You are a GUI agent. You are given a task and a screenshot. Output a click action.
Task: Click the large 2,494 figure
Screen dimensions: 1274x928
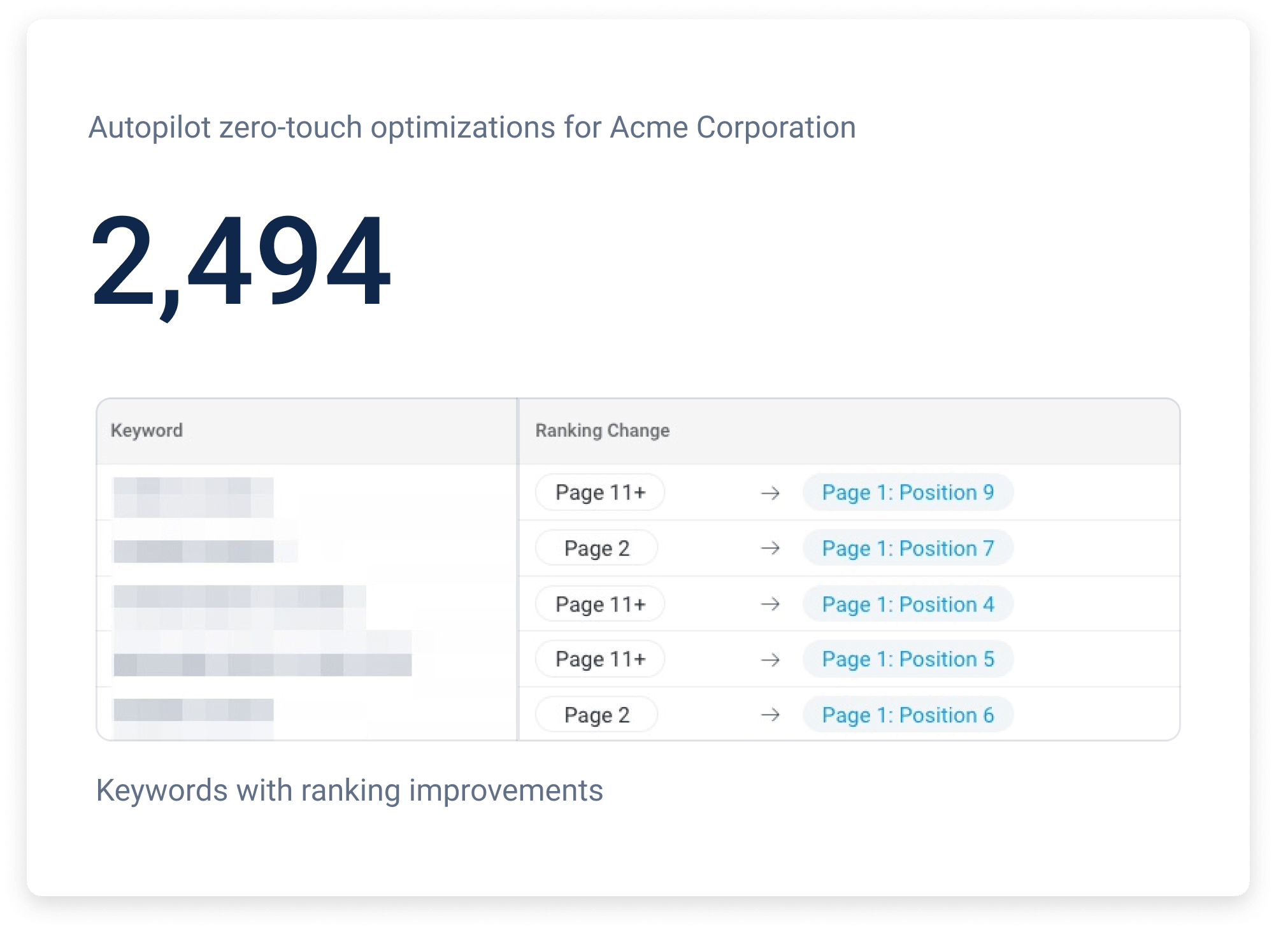click(x=240, y=262)
